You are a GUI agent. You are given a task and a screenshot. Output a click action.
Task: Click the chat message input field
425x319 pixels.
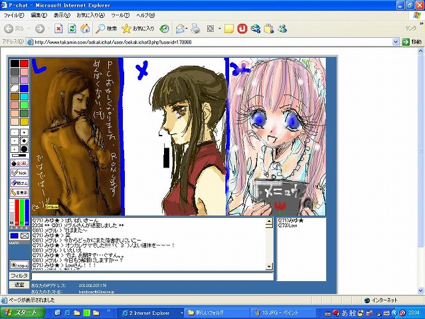click(152, 276)
